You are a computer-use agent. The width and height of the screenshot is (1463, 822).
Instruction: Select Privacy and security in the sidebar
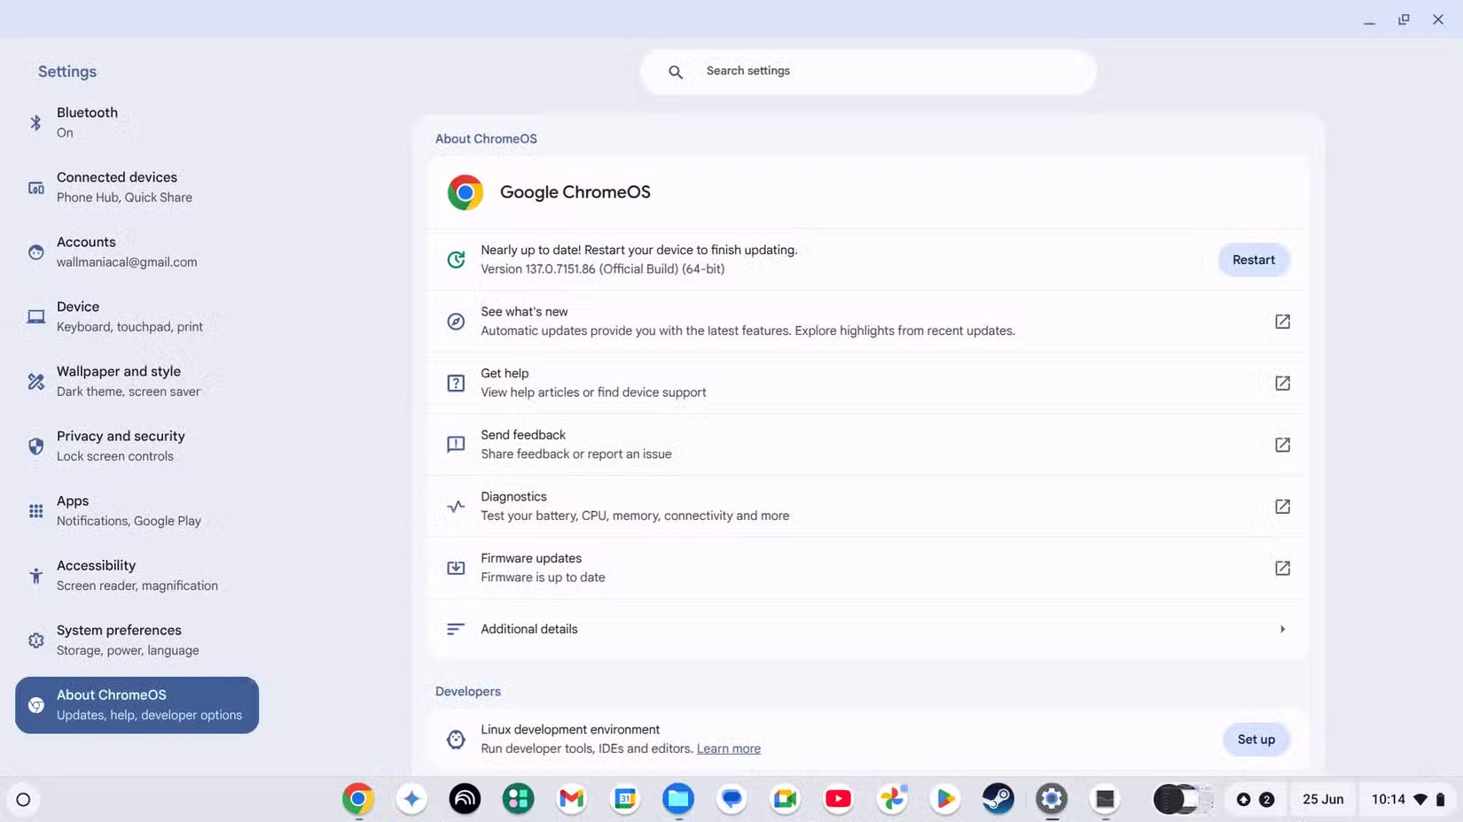coord(120,445)
